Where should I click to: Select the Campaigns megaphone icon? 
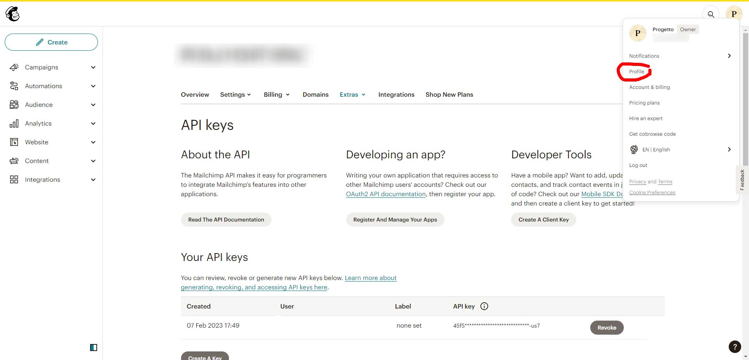[14, 67]
